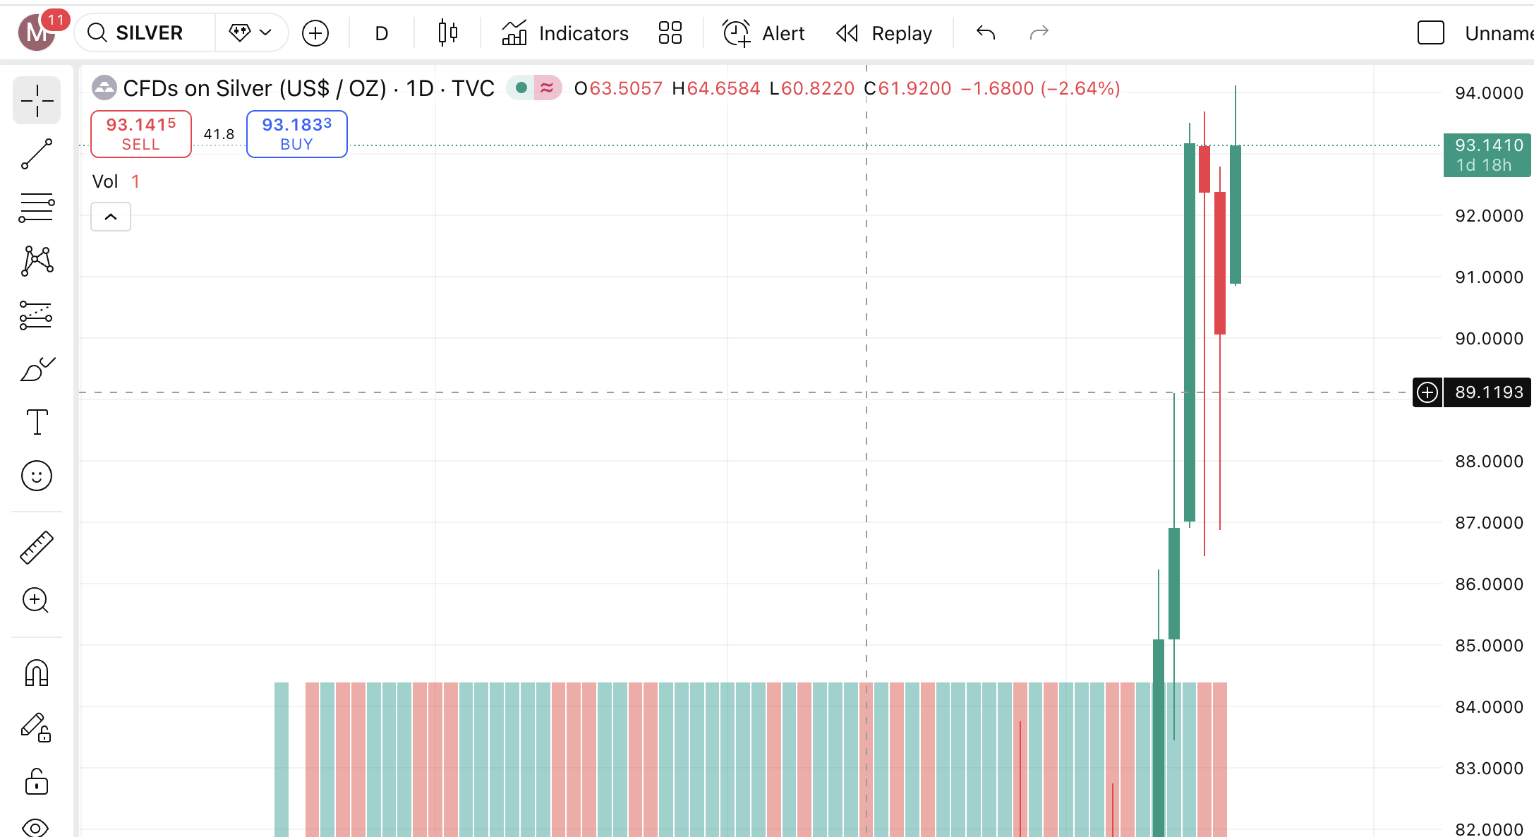
Task: Click the BUY 93.1833 button
Action: pyautogui.click(x=296, y=134)
